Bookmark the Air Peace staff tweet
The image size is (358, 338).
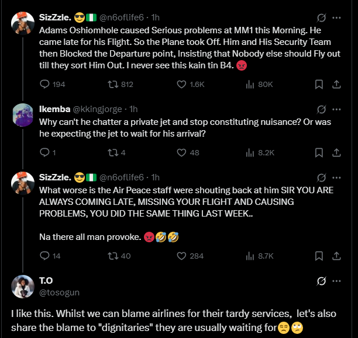click(x=319, y=256)
